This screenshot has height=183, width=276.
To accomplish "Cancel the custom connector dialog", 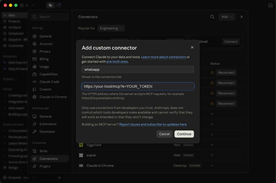I will pyautogui.click(x=164, y=134).
